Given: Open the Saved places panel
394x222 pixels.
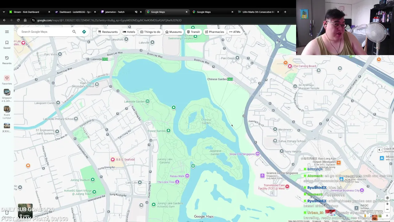Looking at the screenshot, I should point(7,44).
